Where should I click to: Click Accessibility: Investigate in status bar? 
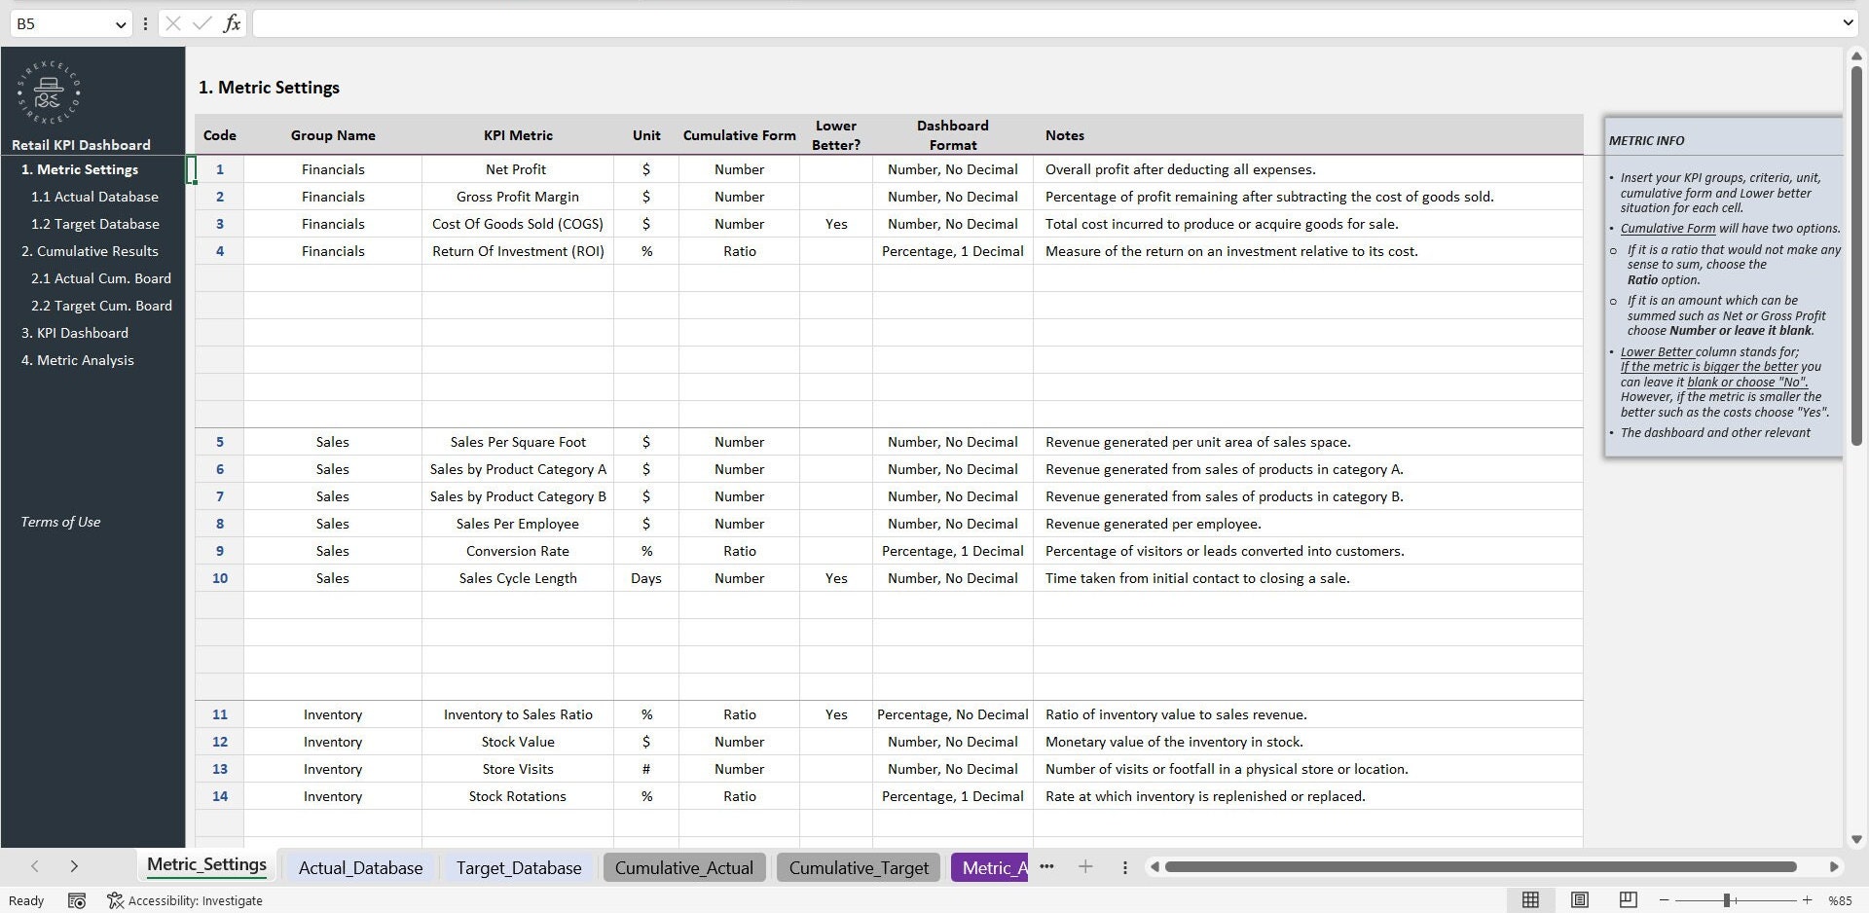185,900
